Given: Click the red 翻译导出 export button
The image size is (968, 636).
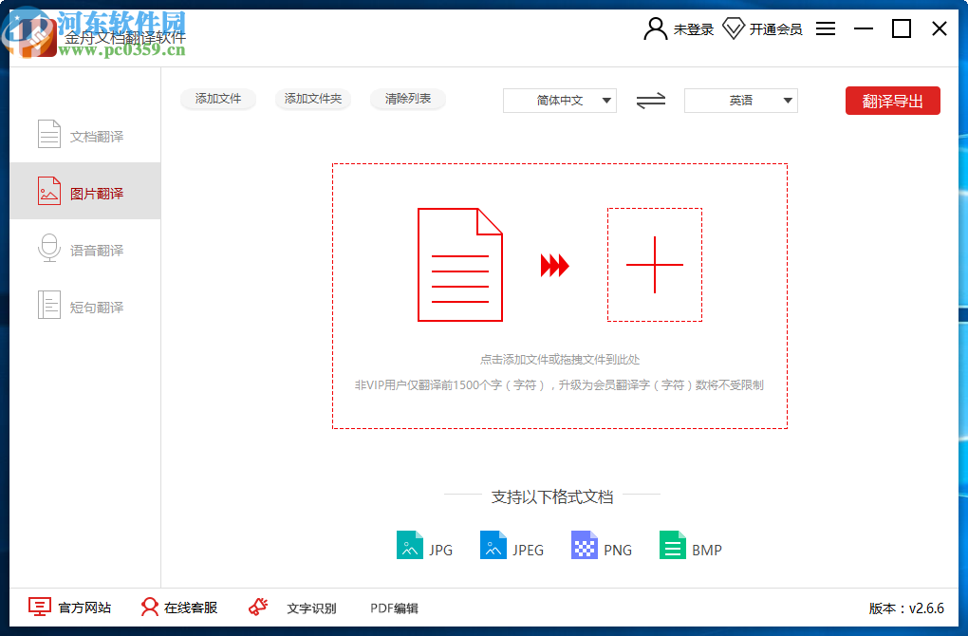Looking at the screenshot, I should point(892,101).
